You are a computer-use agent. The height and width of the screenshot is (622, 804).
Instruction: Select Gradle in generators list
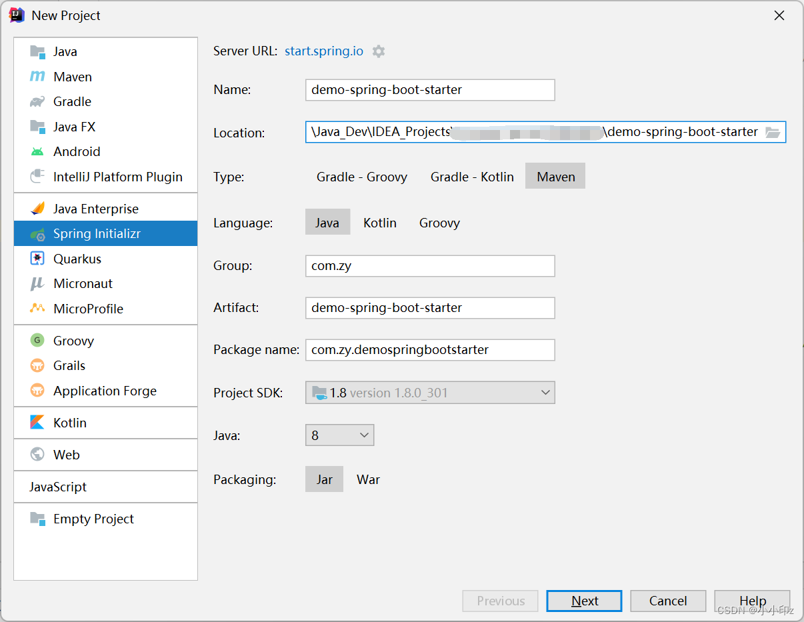click(x=105, y=101)
